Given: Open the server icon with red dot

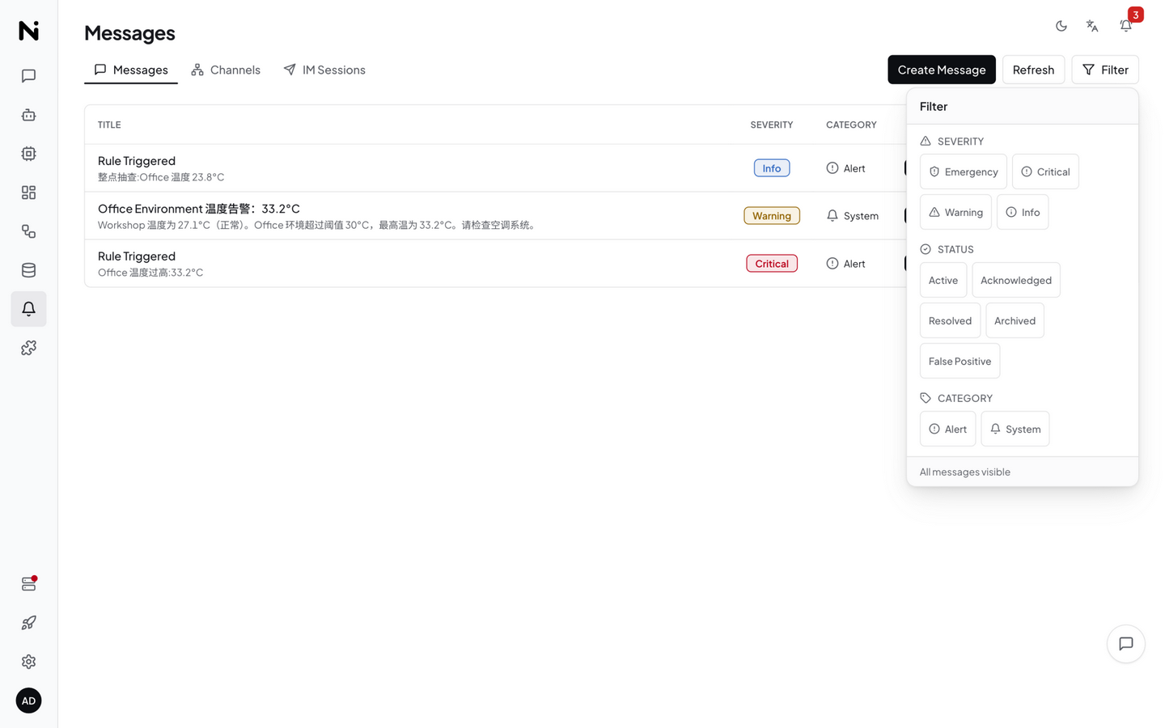Looking at the screenshot, I should (28, 584).
